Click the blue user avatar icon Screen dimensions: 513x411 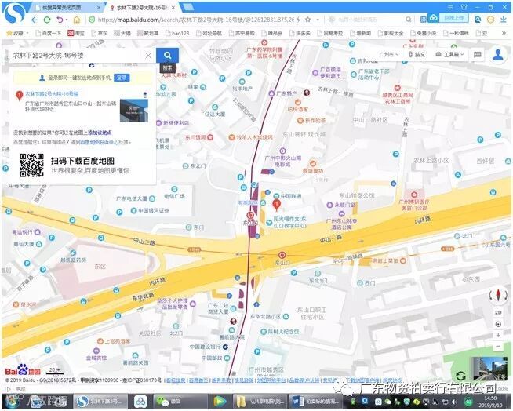point(498,55)
